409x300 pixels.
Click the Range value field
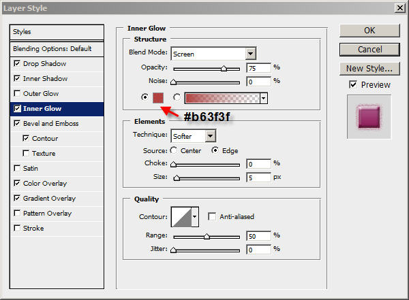[258, 236]
